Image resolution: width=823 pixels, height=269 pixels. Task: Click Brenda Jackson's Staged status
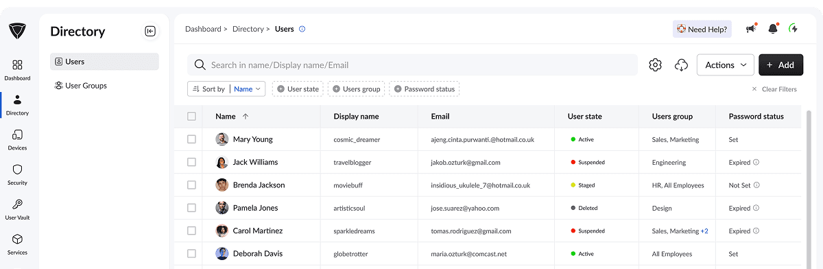tap(583, 185)
